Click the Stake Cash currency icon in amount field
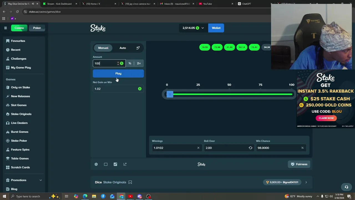Image resolution: width=355 pixels, height=200 pixels. tap(121, 63)
